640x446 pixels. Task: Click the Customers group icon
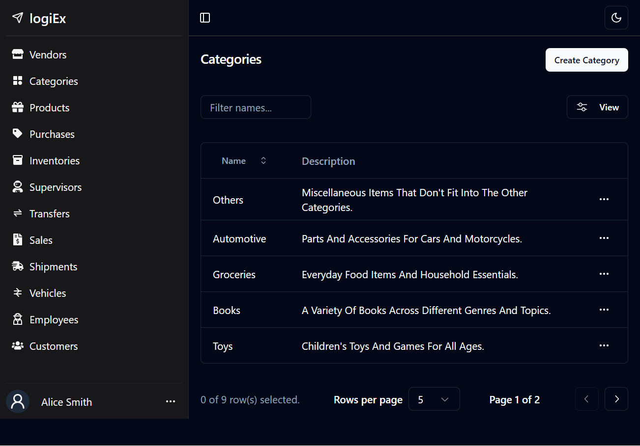pyautogui.click(x=18, y=346)
